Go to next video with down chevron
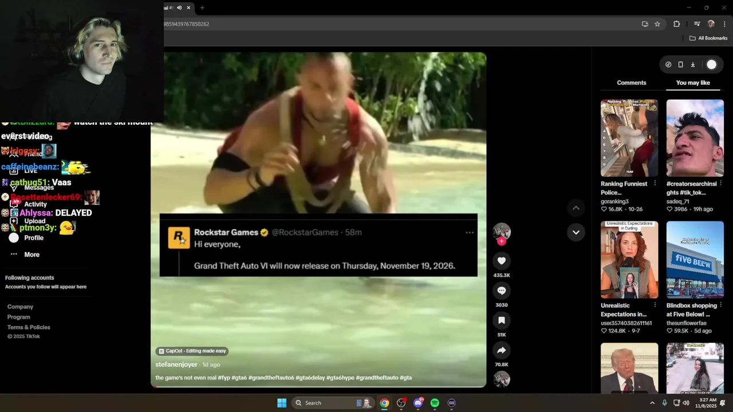The width and height of the screenshot is (733, 412). click(576, 232)
